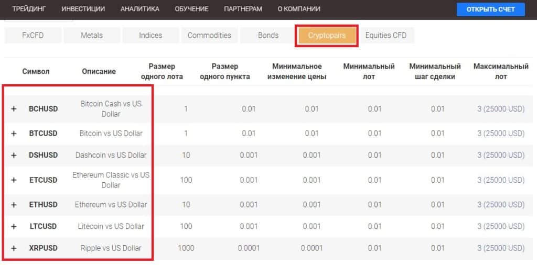The height and width of the screenshot is (265, 537).
Task: Expand the BCHUSD row plus icon
Action: [14, 109]
